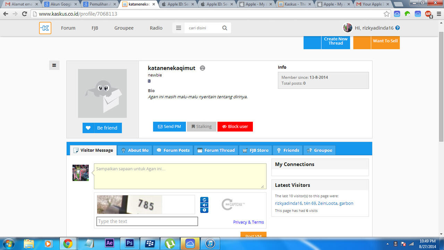Open visitor t4n 69 profile link
The image size is (444, 250).
coord(310,203)
